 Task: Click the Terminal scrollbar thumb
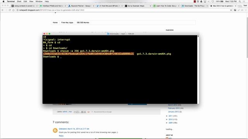coord(198,36)
